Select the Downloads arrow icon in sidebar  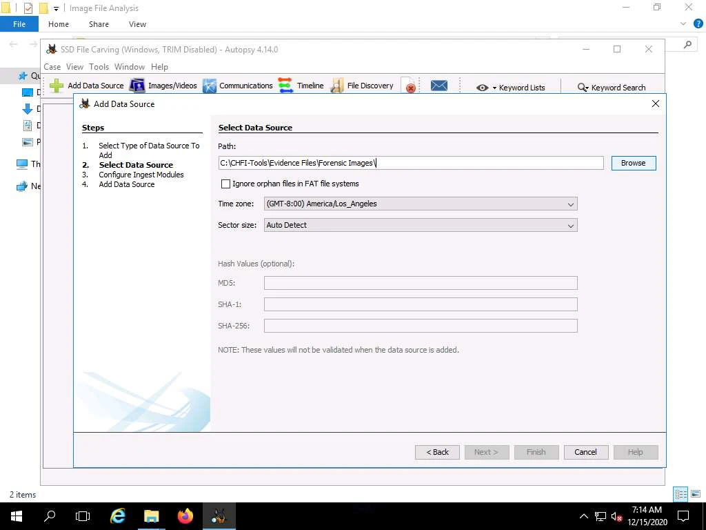[x=27, y=108]
